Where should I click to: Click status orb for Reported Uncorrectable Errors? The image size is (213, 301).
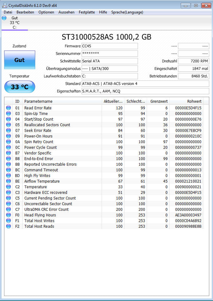tap(8, 164)
